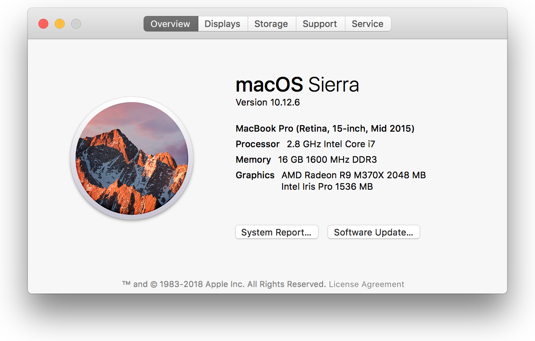
Task: Click the greyed-out zoom window button
Action: (76, 24)
